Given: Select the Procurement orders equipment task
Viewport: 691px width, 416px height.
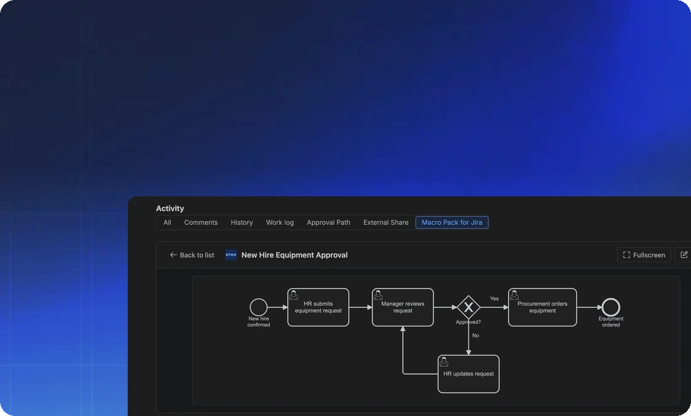Looking at the screenshot, I should click(542, 307).
